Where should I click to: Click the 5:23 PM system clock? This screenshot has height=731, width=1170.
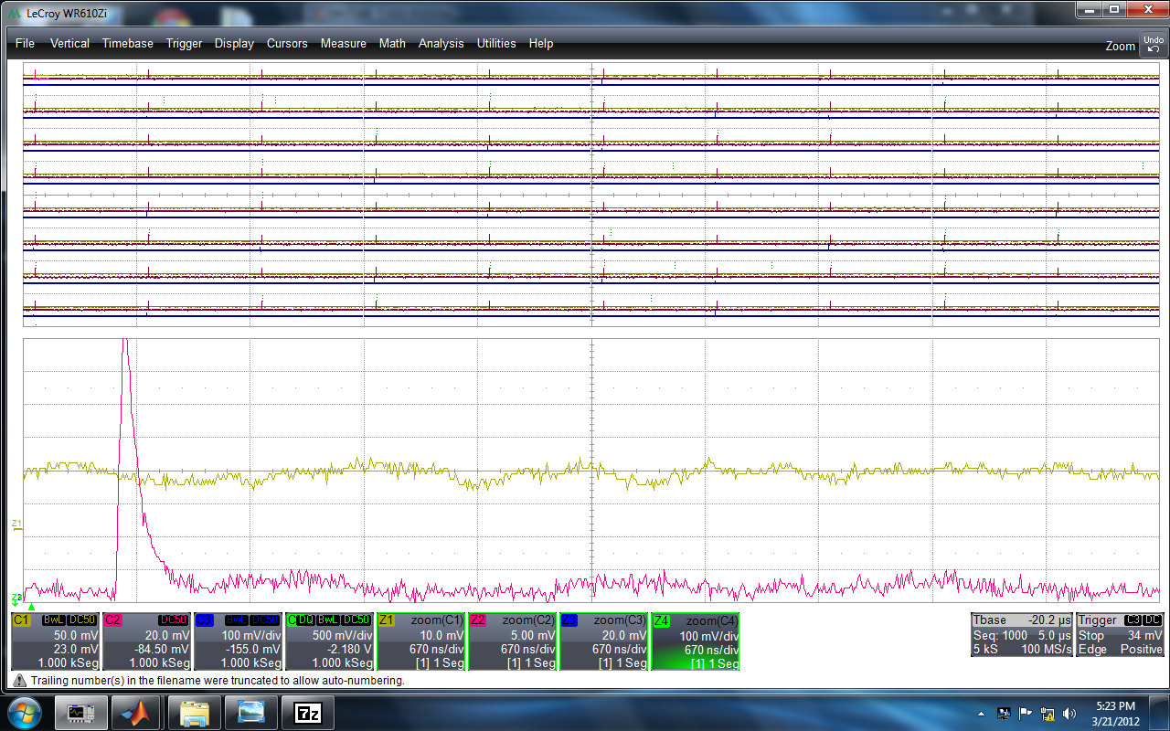(x=1114, y=705)
